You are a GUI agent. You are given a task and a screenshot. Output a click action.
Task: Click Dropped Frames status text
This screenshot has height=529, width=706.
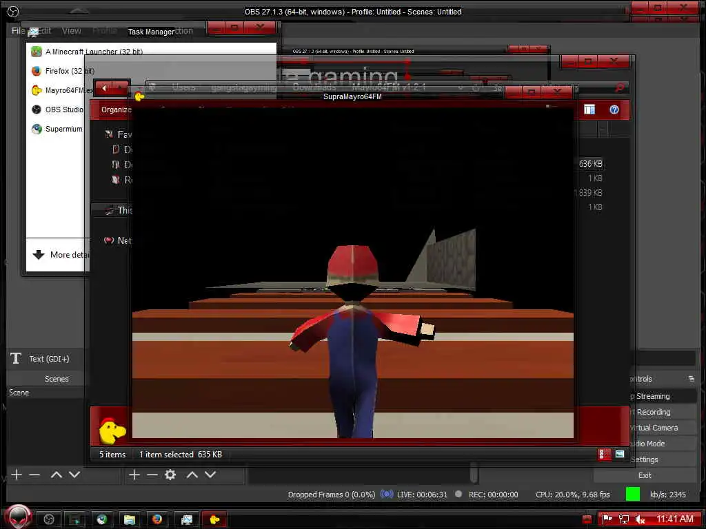pyautogui.click(x=332, y=495)
